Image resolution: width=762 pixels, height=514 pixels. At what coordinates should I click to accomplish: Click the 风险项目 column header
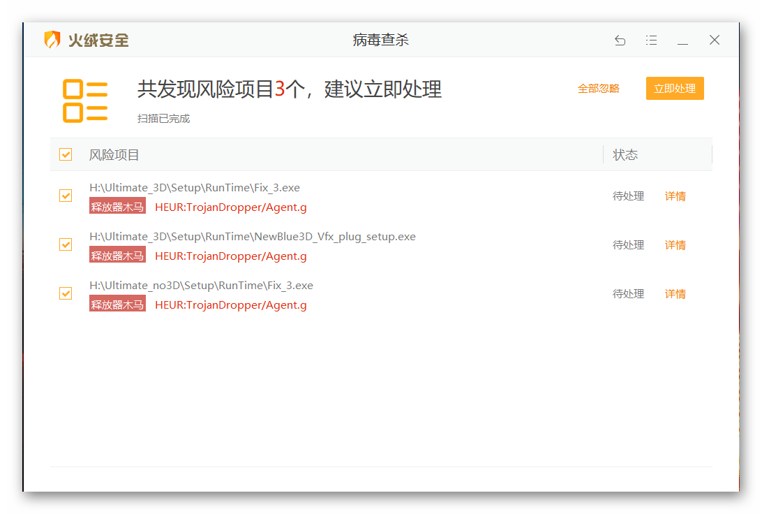click(114, 155)
